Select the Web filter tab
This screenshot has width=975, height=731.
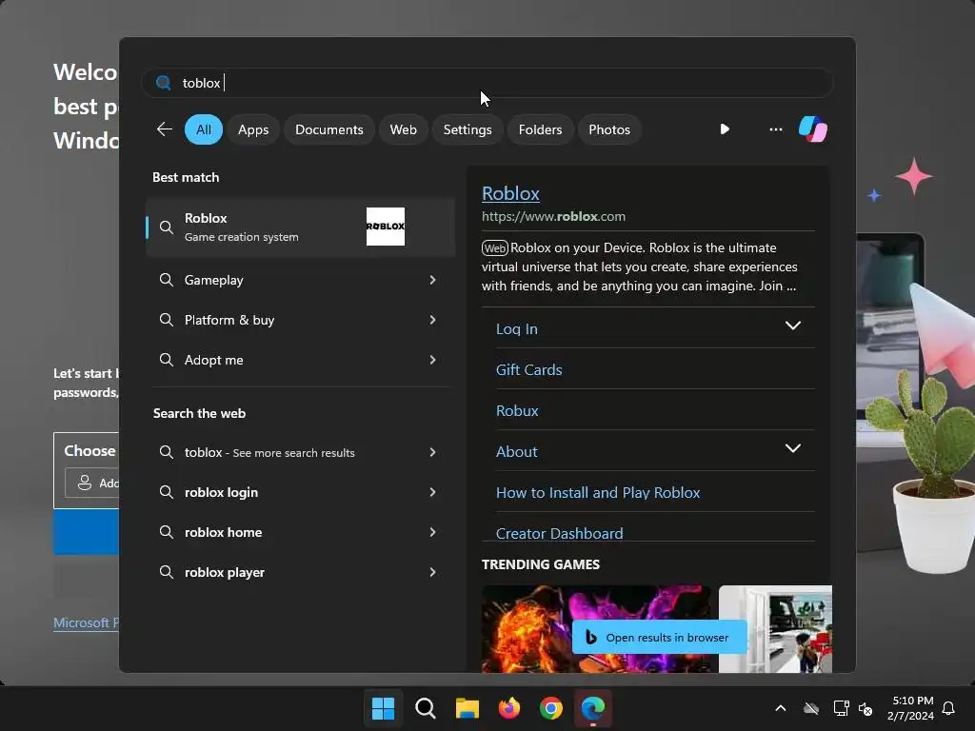tap(403, 129)
